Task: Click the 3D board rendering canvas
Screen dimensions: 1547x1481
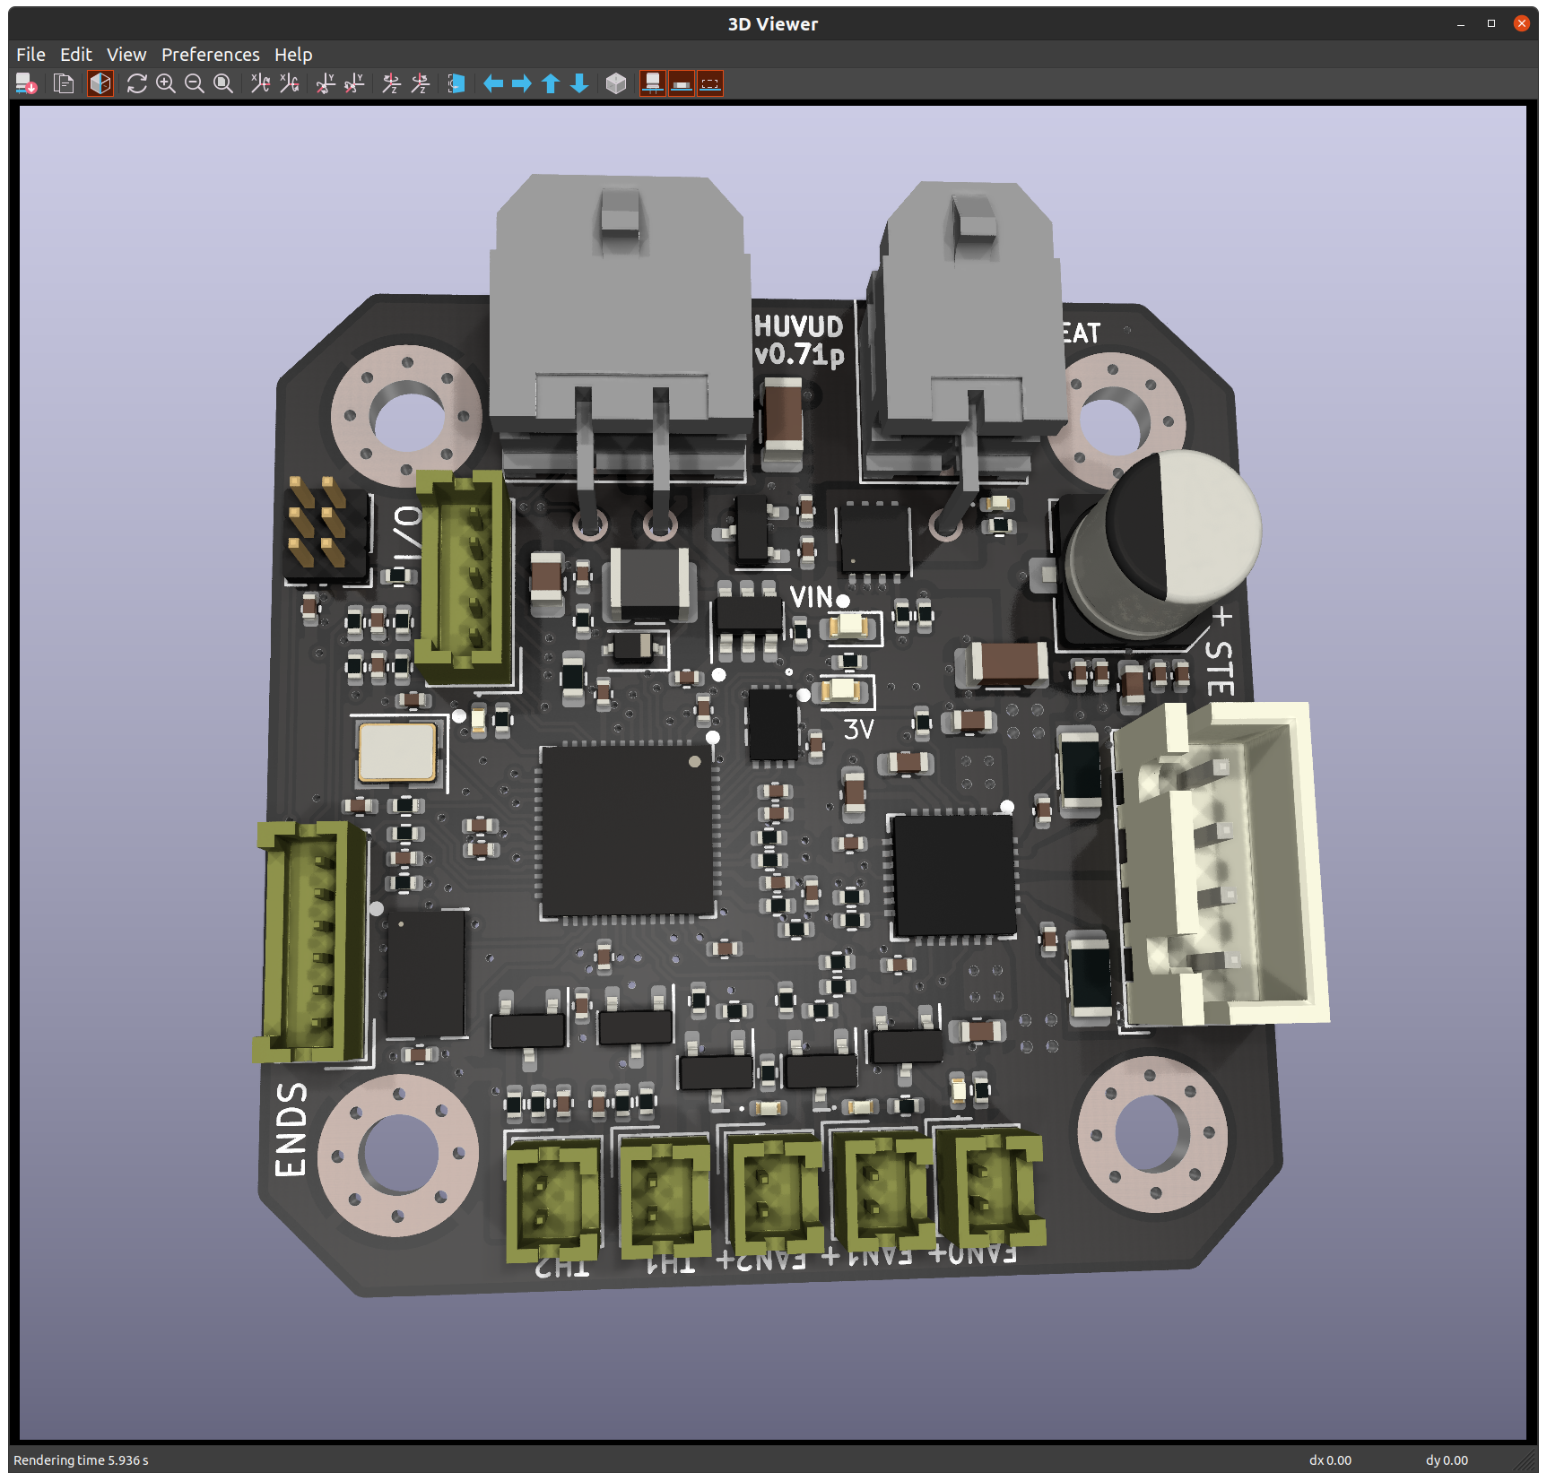Action: click(x=772, y=772)
